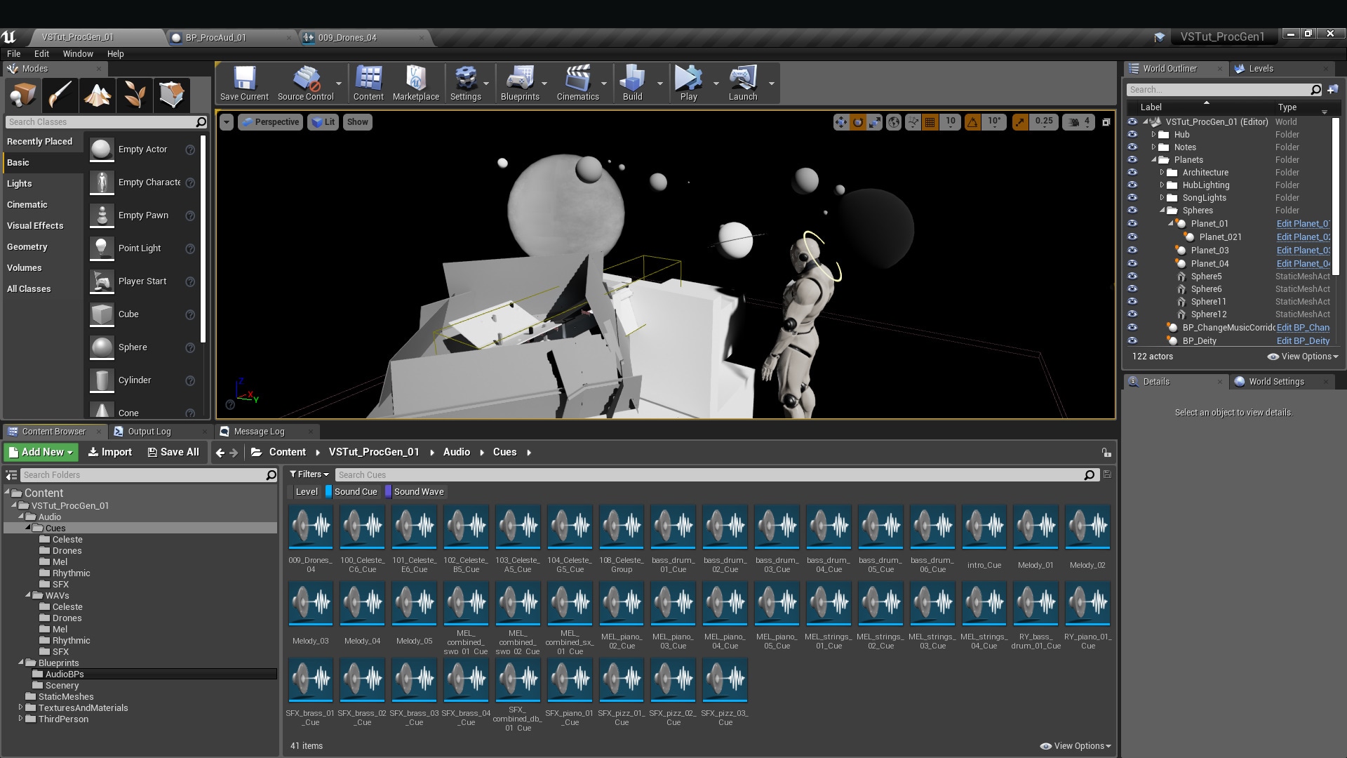Open the Foliage mode panel

tap(134, 95)
